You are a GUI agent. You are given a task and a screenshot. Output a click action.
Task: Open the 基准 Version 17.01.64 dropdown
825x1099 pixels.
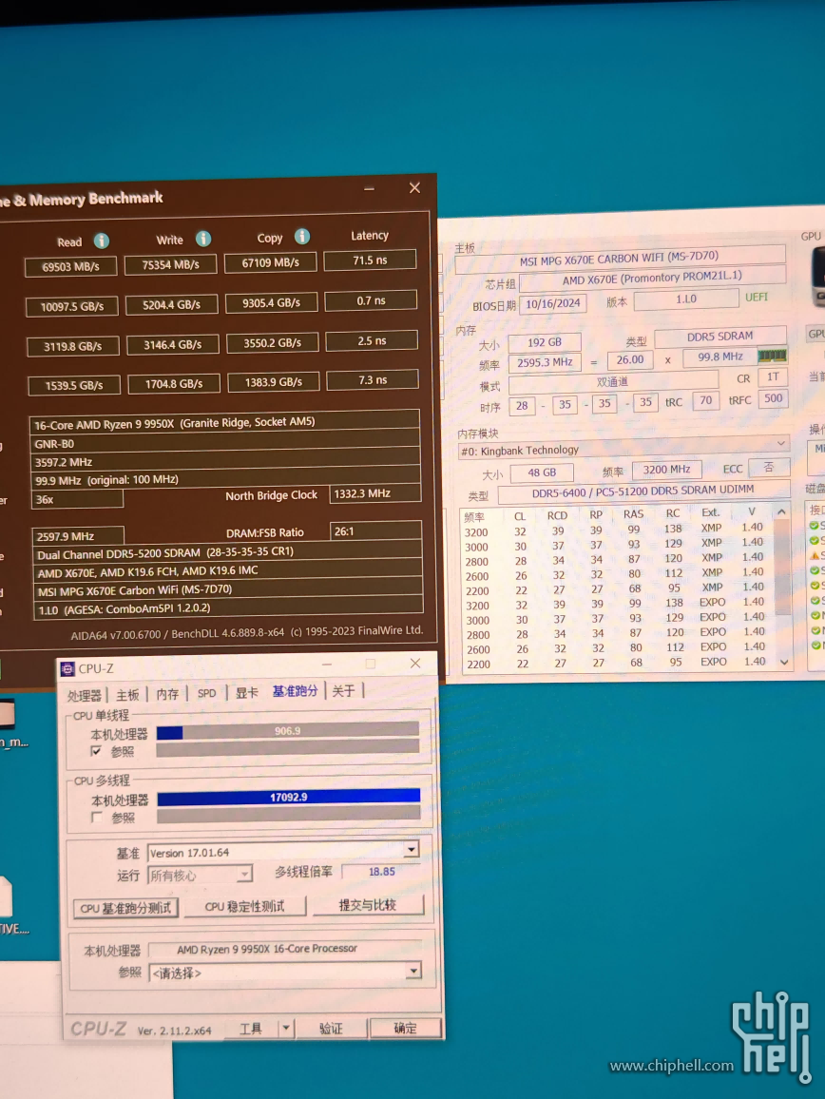[412, 850]
